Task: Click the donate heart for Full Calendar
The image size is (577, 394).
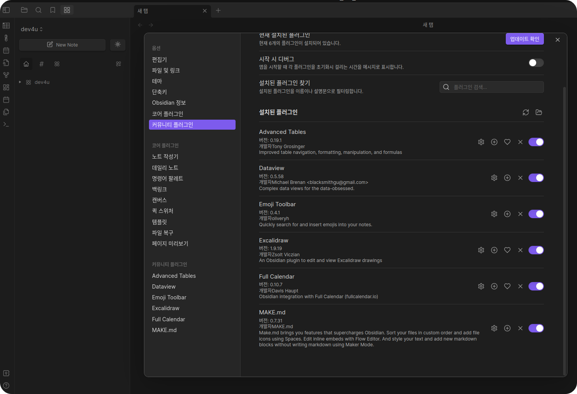Action: (x=507, y=286)
